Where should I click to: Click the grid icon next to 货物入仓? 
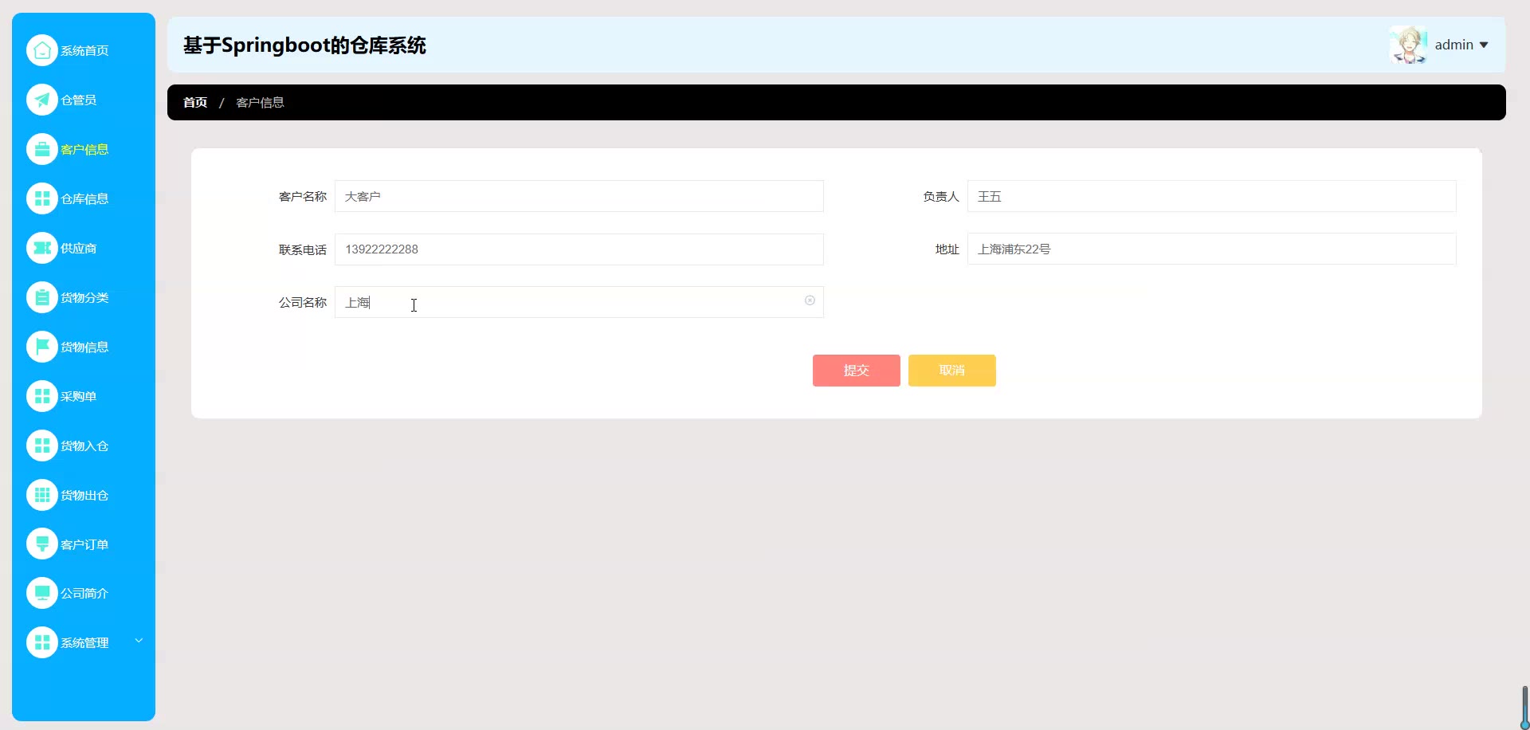42,445
